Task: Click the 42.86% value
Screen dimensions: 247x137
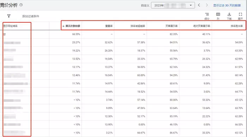Action: coord(141,84)
